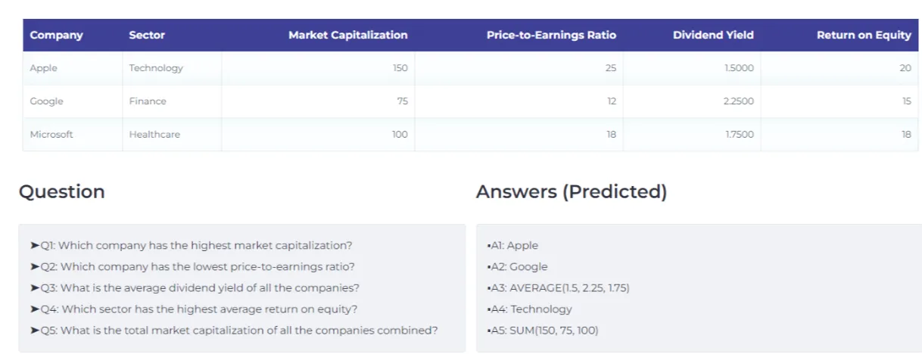Click the Price-to-Earnings Ratio header
Image resolution: width=922 pixels, height=360 pixels.
(x=551, y=35)
